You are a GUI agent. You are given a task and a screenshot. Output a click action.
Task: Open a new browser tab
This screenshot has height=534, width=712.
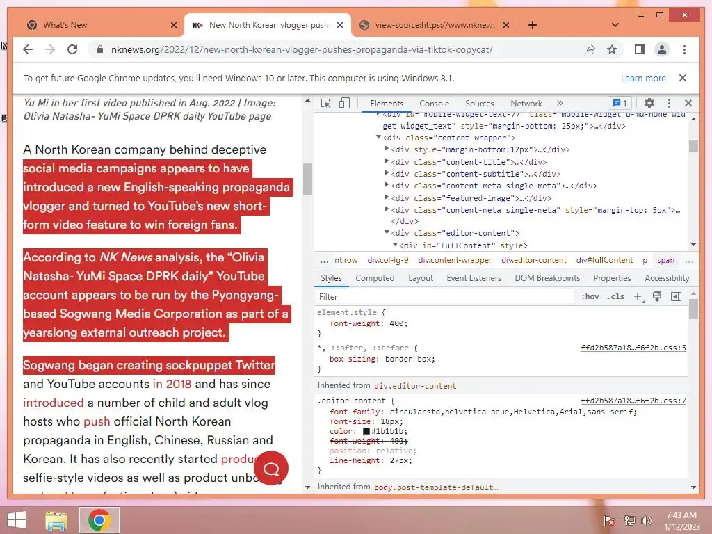click(x=533, y=26)
